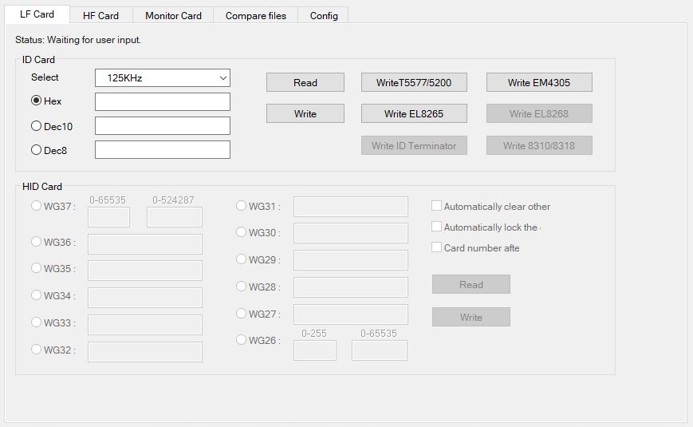
Task: Choose the Dec10 radio option
Action: pyautogui.click(x=37, y=125)
